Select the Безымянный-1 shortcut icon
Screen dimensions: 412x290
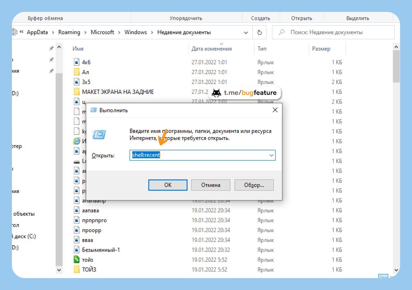77,250
